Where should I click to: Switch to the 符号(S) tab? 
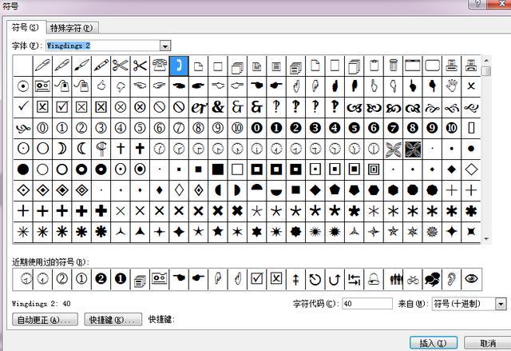point(26,27)
